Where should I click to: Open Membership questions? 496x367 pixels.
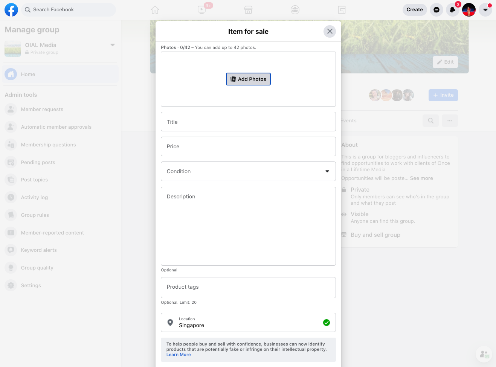pyautogui.click(x=60, y=145)
